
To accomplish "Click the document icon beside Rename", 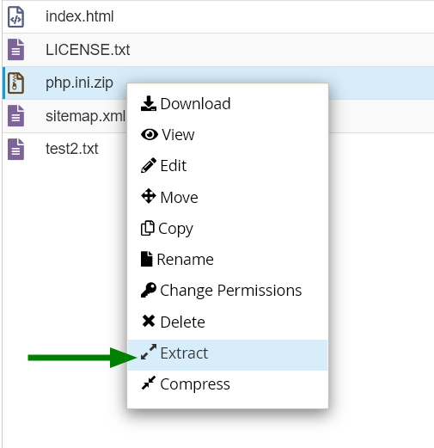I will click(x=146, y=259).
